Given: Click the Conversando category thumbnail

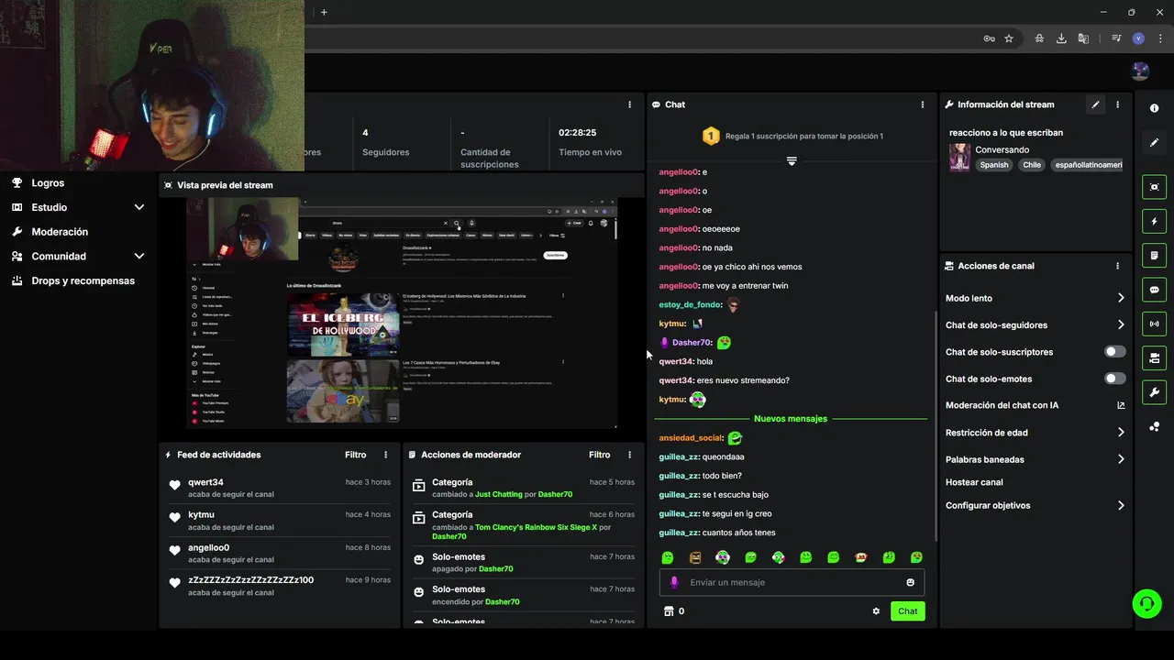Looking at the screenshot, I should click(x=959, y=157).
